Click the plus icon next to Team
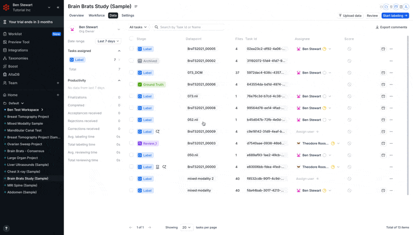Screen dimensions: 413x235 [x=58, y=83]
